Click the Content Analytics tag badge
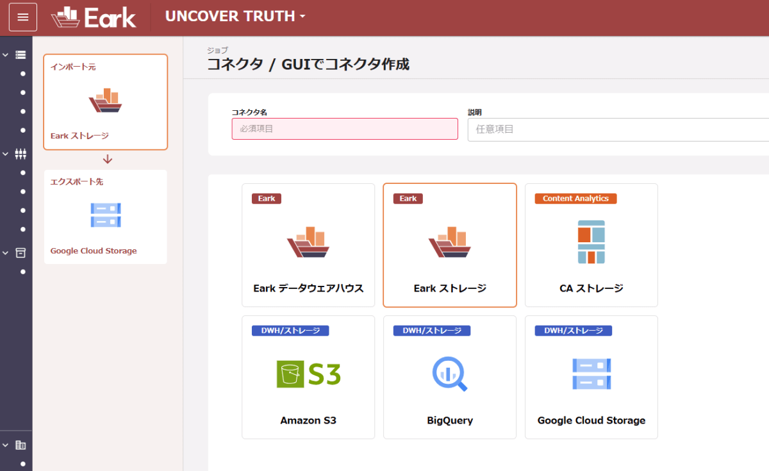Viewport: 769px width, 471px height. (x=575, y=199)
